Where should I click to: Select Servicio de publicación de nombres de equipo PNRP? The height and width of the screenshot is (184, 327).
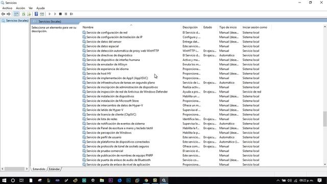coord(120,155)
